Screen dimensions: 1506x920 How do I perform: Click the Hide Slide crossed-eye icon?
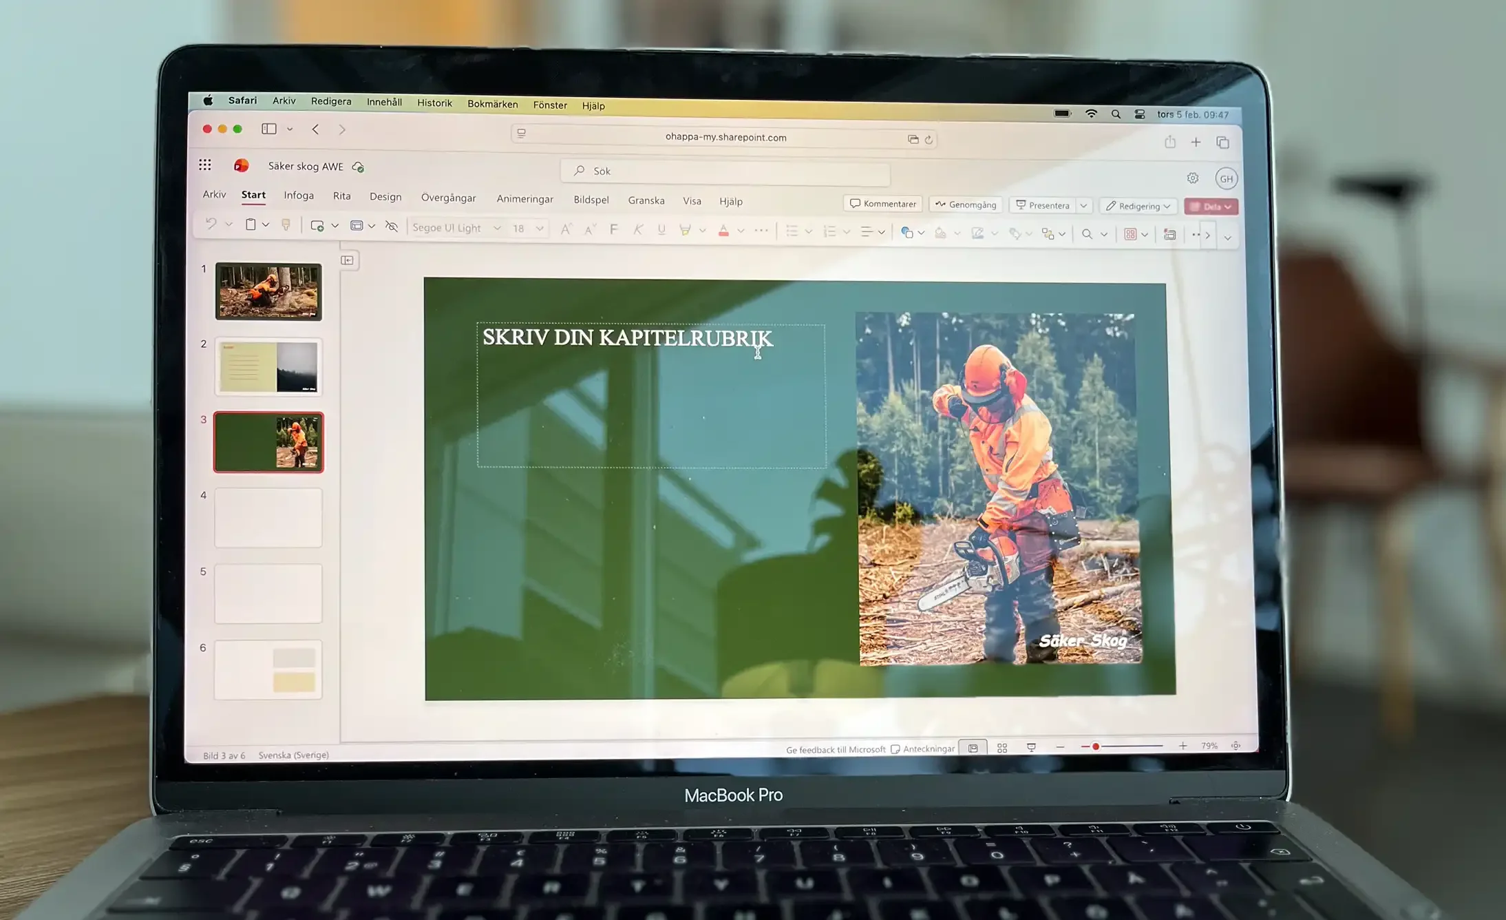click(392, 227)
